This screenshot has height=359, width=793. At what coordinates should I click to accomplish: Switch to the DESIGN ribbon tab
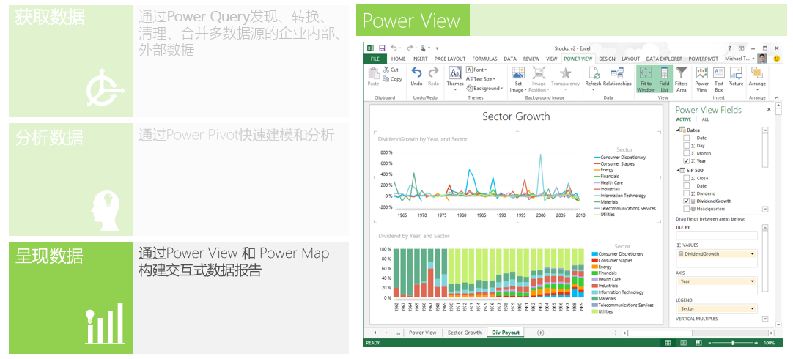tap(607, 59)
